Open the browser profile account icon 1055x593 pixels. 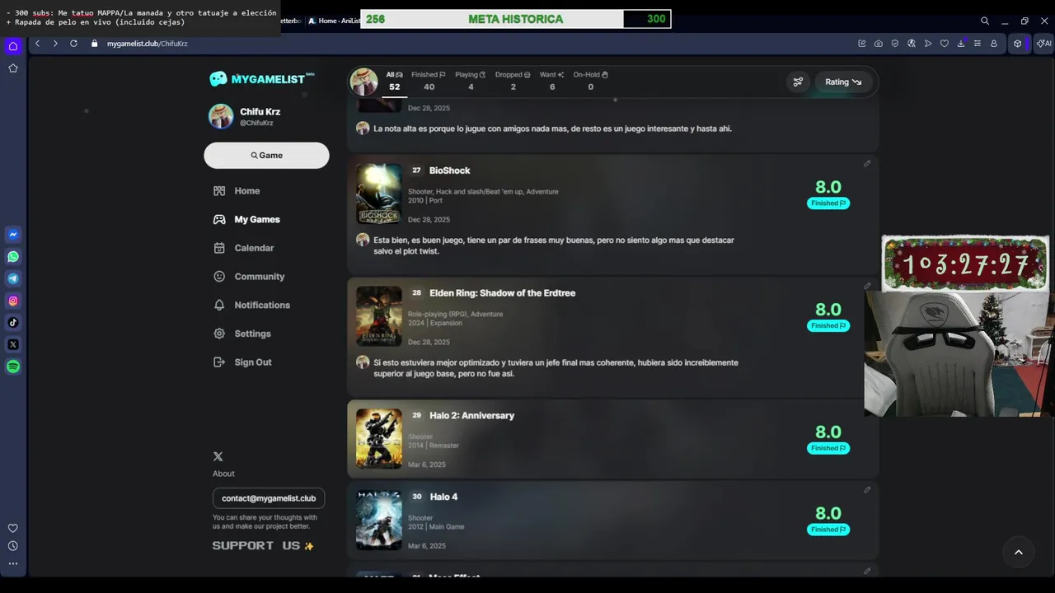(994, 44)
